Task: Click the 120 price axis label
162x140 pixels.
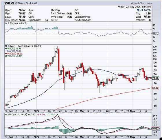Action: click(155, 47)
